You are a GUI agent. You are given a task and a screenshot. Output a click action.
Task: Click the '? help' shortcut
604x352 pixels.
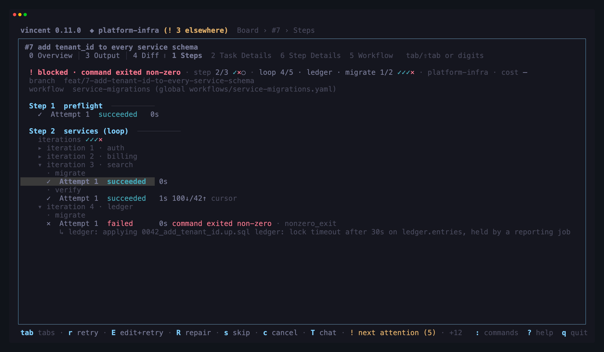point(540,333)
